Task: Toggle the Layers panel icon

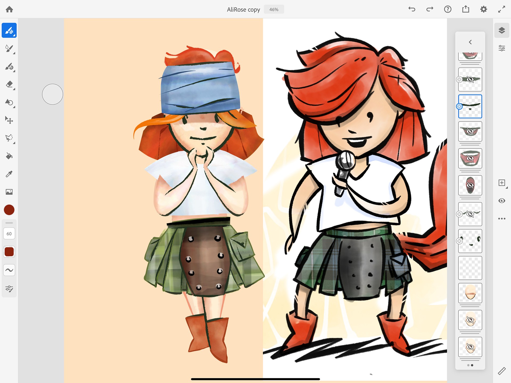Action: 502,30
